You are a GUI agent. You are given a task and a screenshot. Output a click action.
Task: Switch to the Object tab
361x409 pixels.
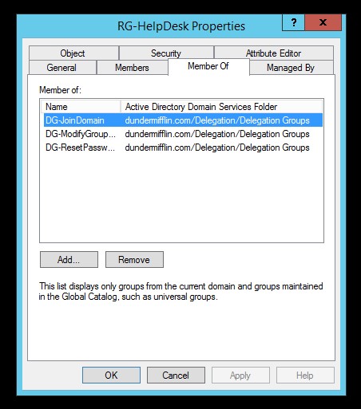[x=73, y=53]
